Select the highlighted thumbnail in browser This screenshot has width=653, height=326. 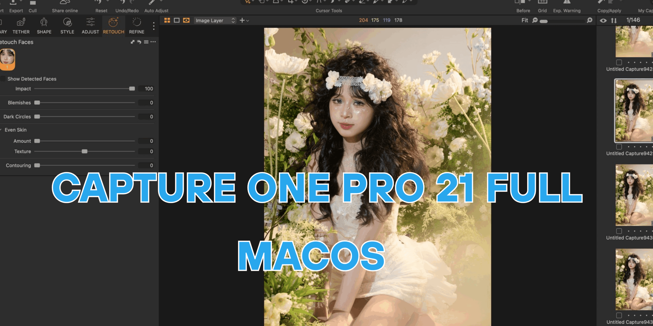click(634, 111)
